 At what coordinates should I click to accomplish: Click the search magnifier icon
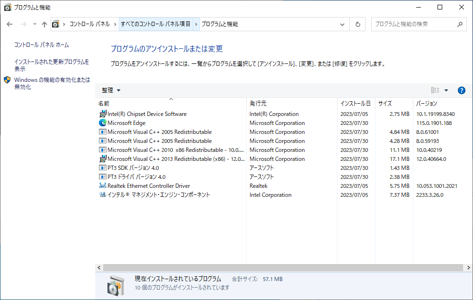[460, 24]
